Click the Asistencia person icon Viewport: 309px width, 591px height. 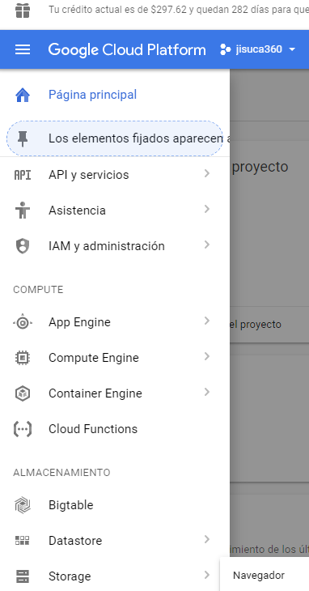tap(23, 210)
